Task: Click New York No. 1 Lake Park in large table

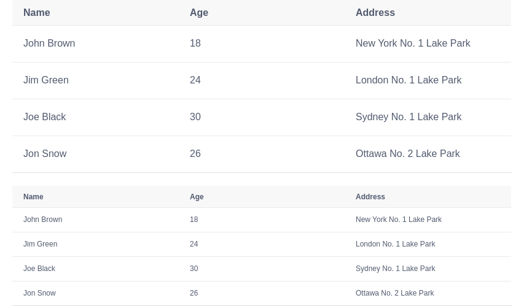Action: (412, 44)
